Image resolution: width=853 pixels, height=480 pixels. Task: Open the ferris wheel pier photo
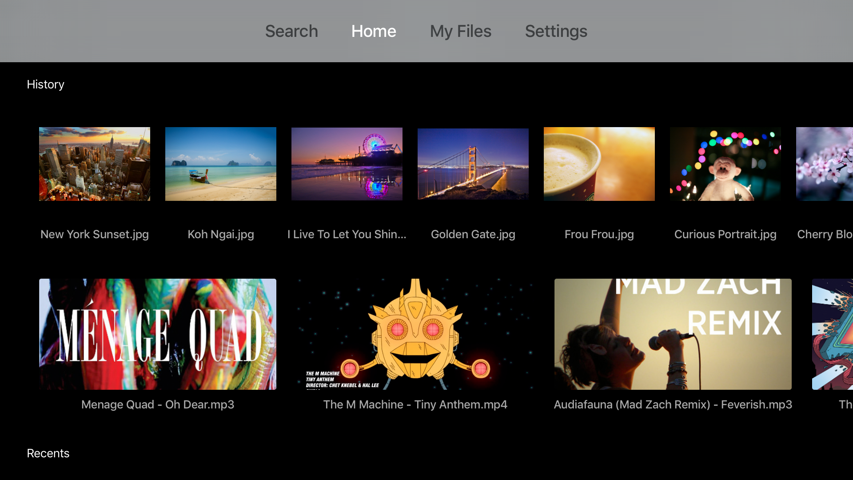click(347, 164)
